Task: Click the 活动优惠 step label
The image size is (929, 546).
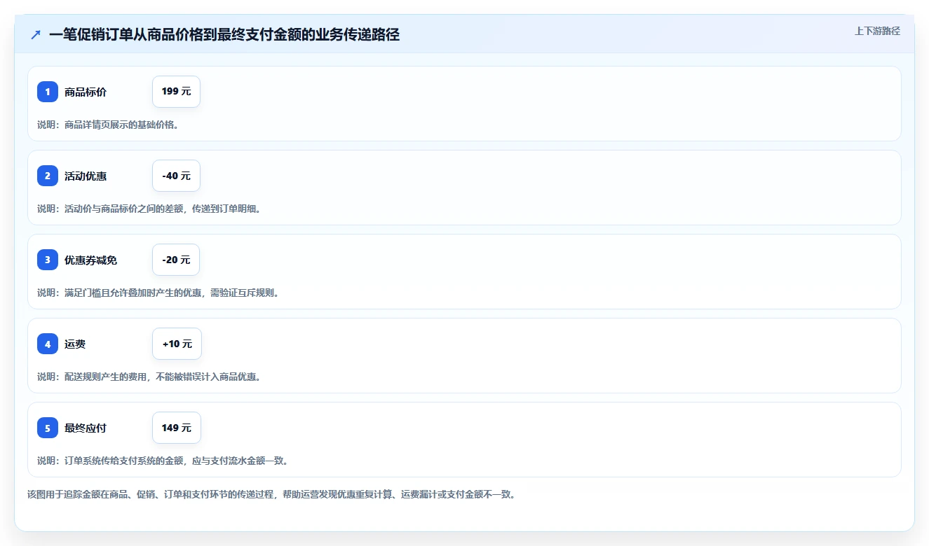Action: click(86, 176)
